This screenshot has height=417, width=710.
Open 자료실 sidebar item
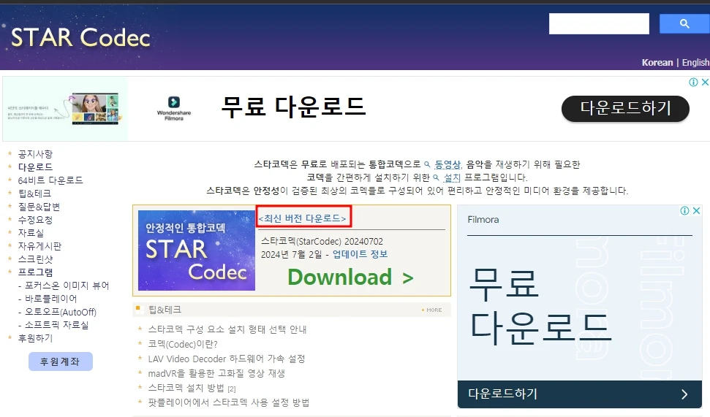click(31, 233)
